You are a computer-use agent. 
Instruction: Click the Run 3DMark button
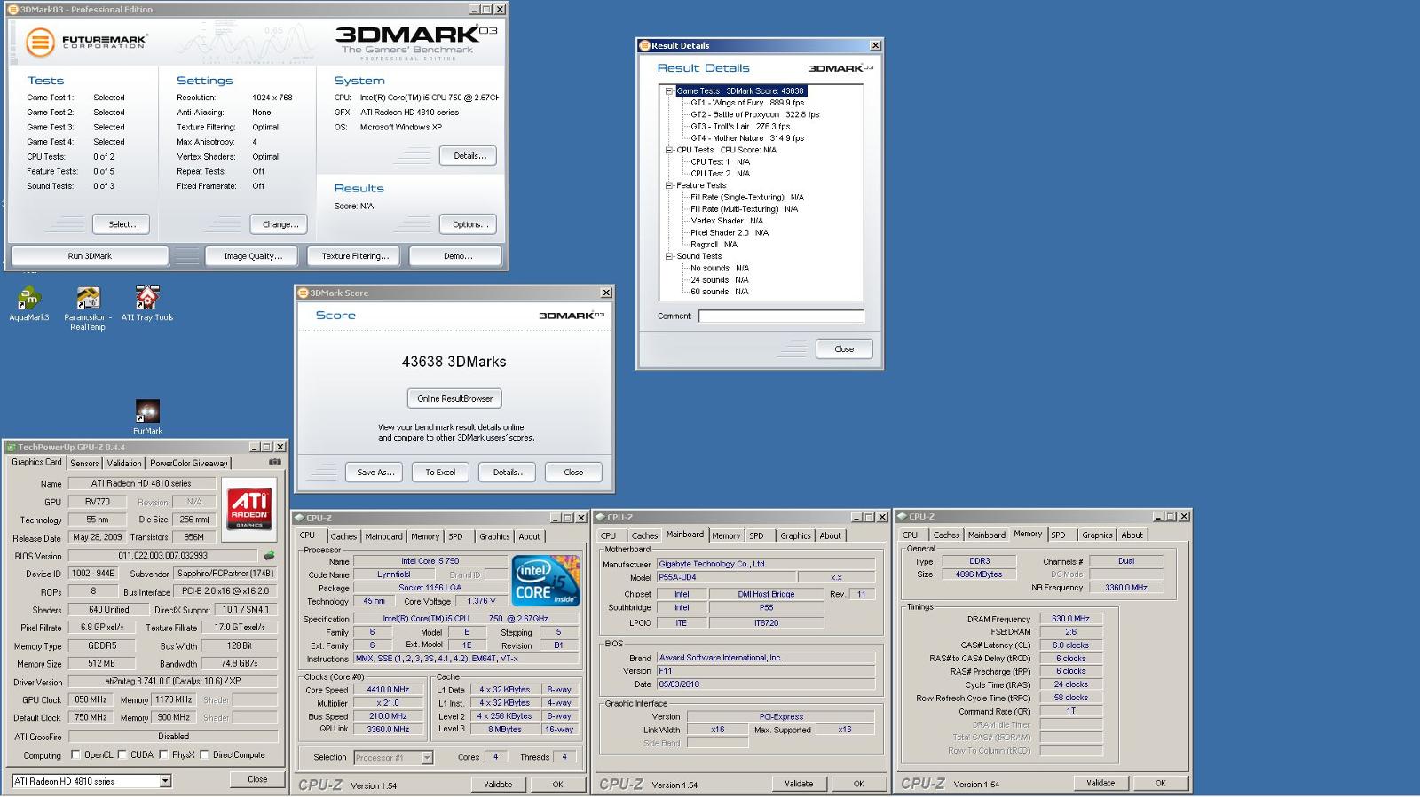(90, 256)
